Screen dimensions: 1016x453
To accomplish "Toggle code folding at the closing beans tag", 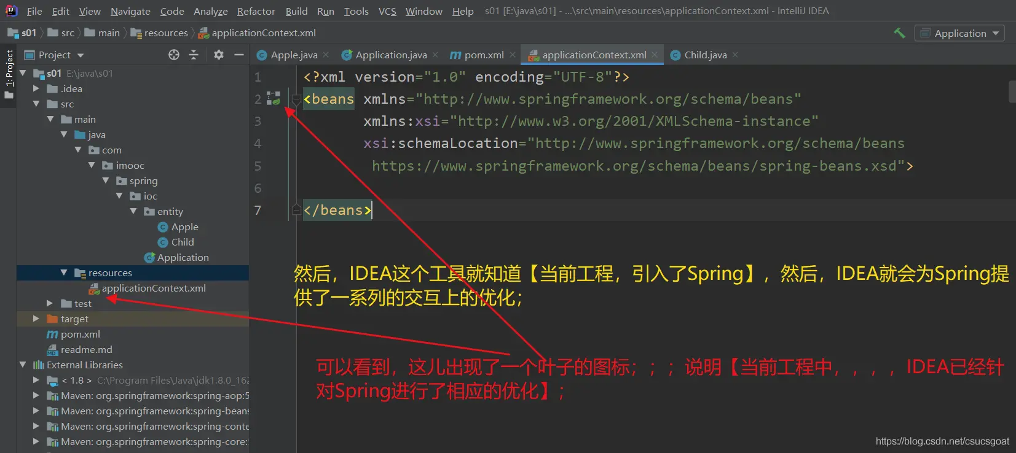I will pos(296,210).
